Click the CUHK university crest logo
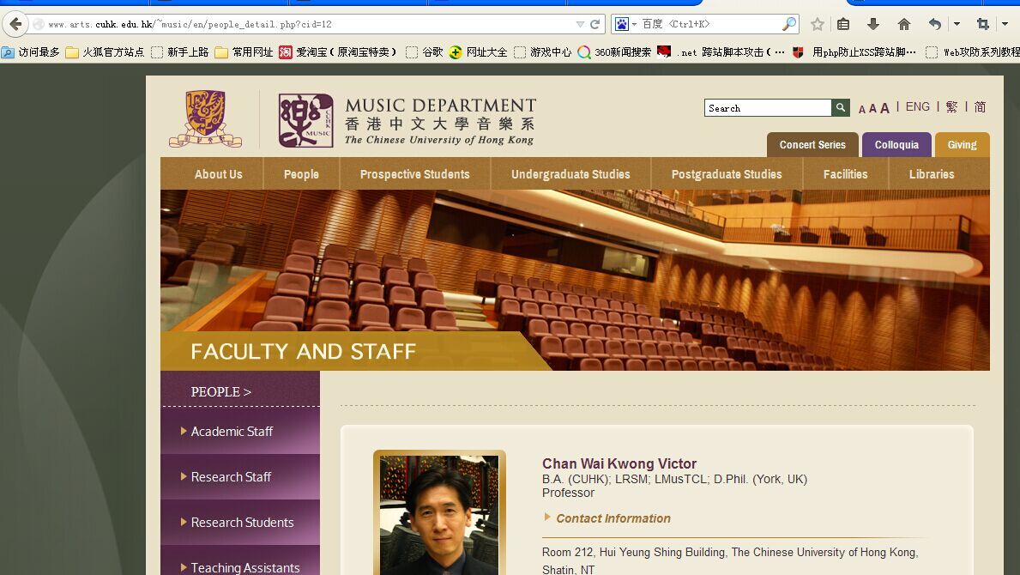This screenshot has width=1020, height=575. pyautogui.click(x=206, y=118)
